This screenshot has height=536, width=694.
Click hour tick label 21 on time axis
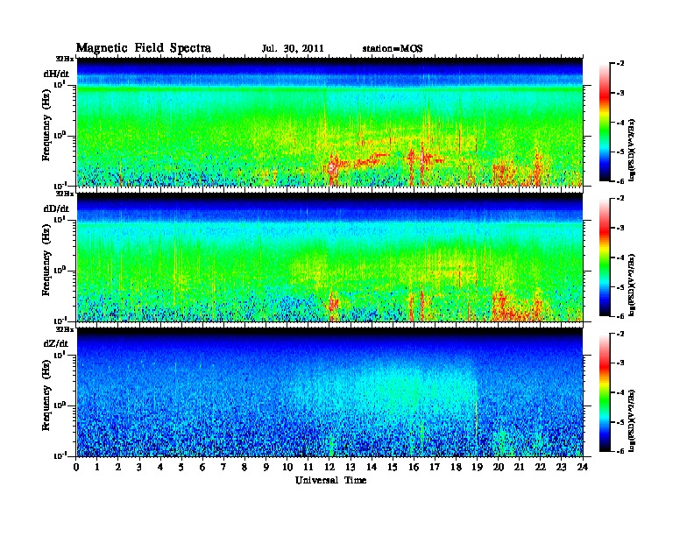(519, 468)
